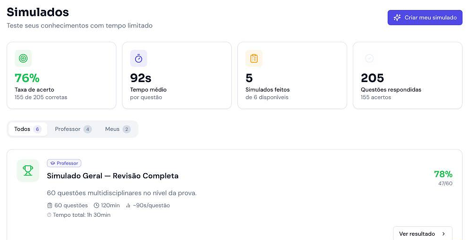
Task: Click the orange clipboard icon above Simulados feitos
Action: click(254, 58)
